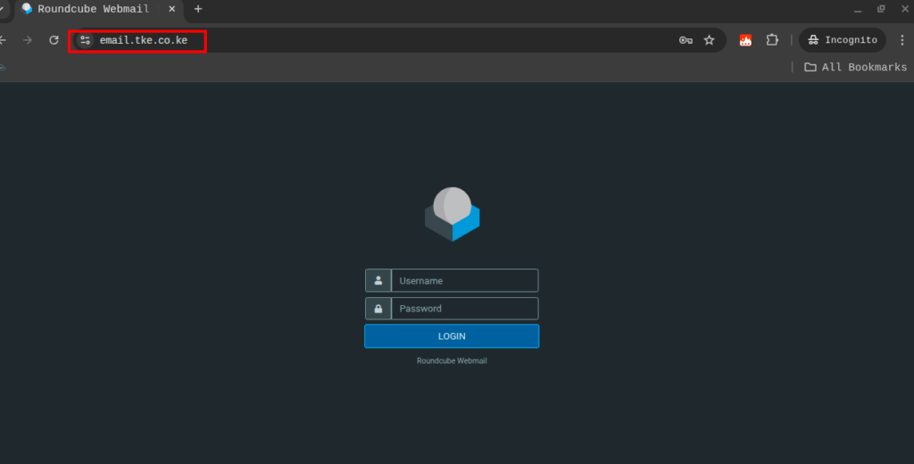Open the password manager key icon
The width and height of the screenshot is (914, 464).
685,40
